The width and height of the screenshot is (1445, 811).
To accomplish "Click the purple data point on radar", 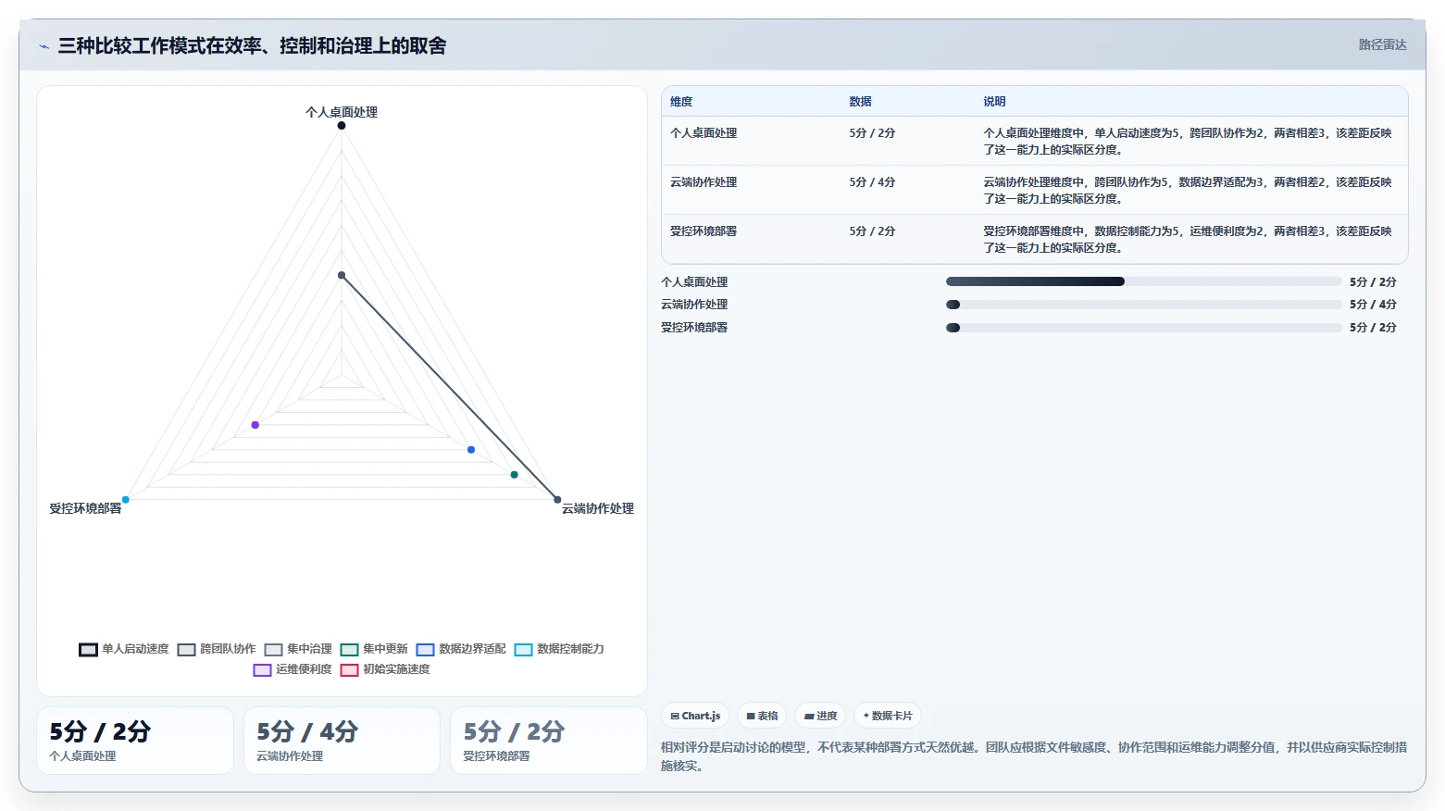I will [x=255, y=425].
